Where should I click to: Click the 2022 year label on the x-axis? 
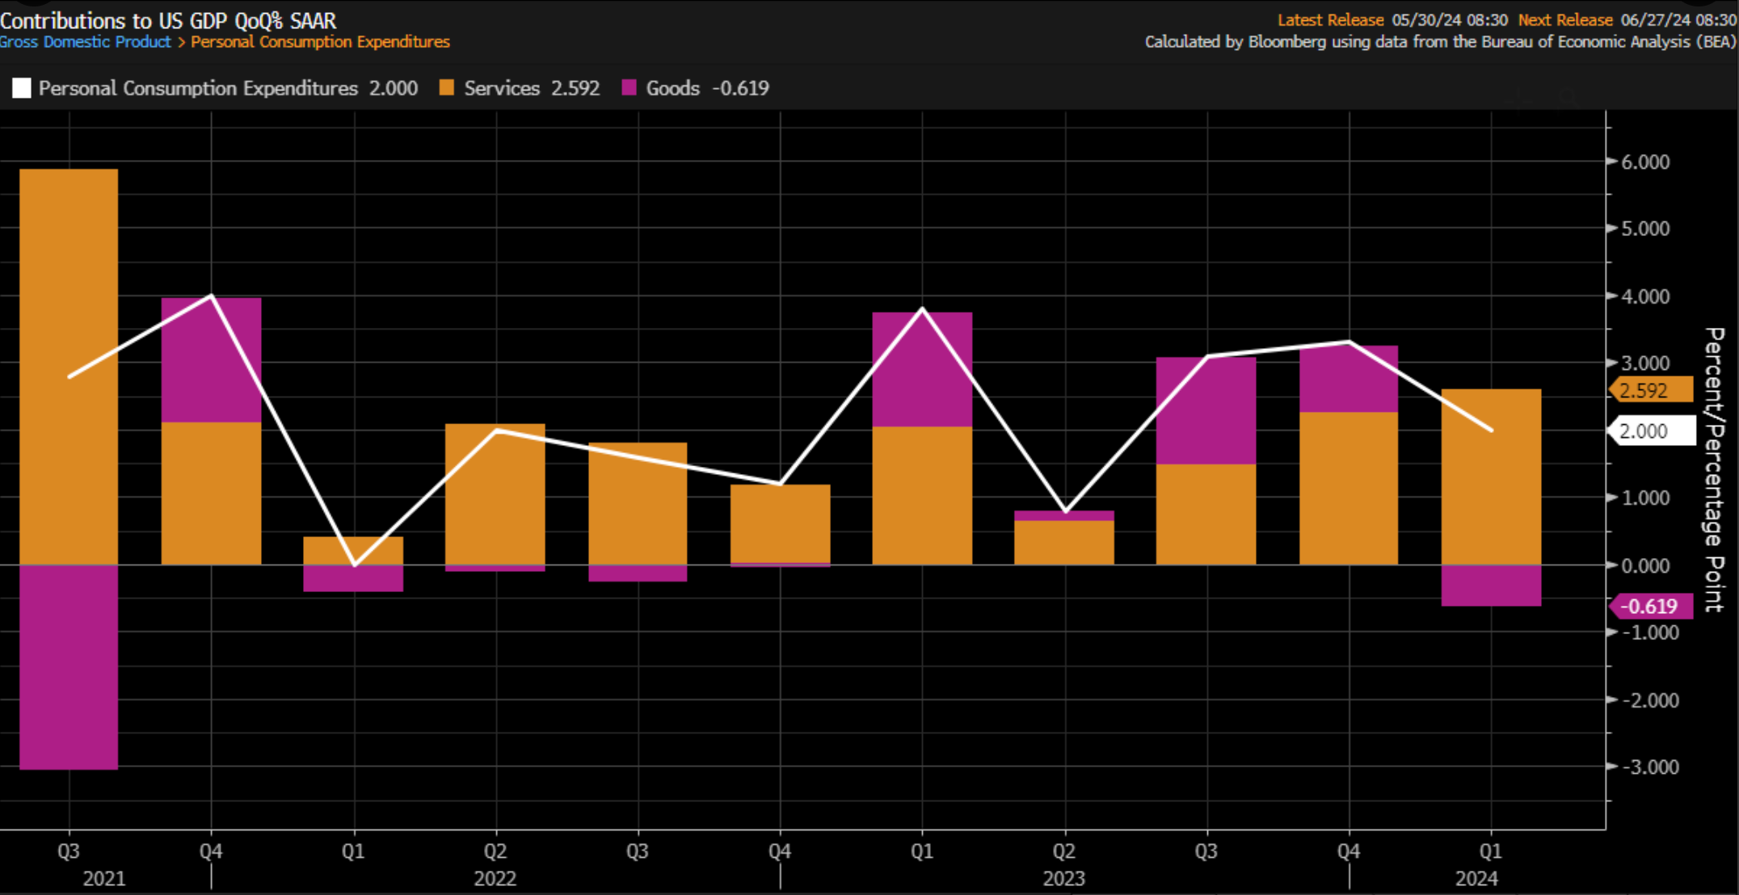tap(495, 878)
